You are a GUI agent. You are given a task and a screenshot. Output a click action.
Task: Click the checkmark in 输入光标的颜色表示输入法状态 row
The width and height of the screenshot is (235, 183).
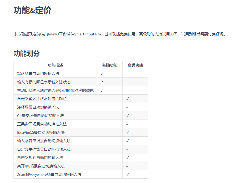pos(102,82)
